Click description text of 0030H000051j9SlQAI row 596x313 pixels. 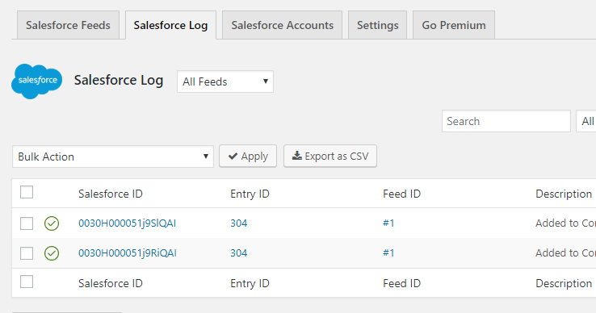(565, 223)
